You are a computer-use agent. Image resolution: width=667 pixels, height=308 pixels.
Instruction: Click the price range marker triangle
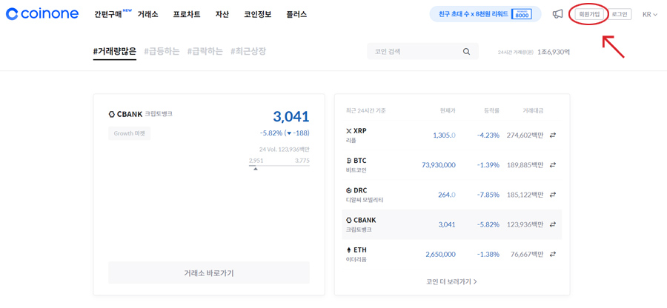point(255,169)
